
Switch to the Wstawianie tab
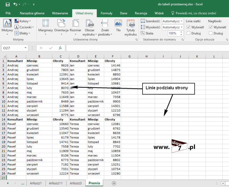60,13
